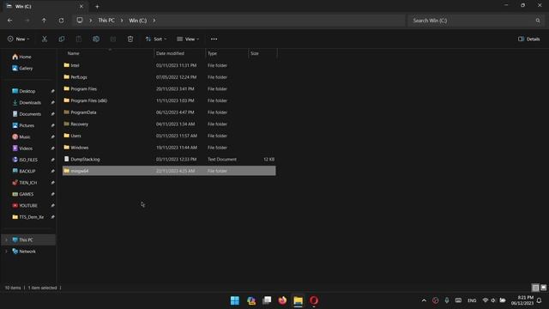Toggle the Details pane button

tap(529, 39)
